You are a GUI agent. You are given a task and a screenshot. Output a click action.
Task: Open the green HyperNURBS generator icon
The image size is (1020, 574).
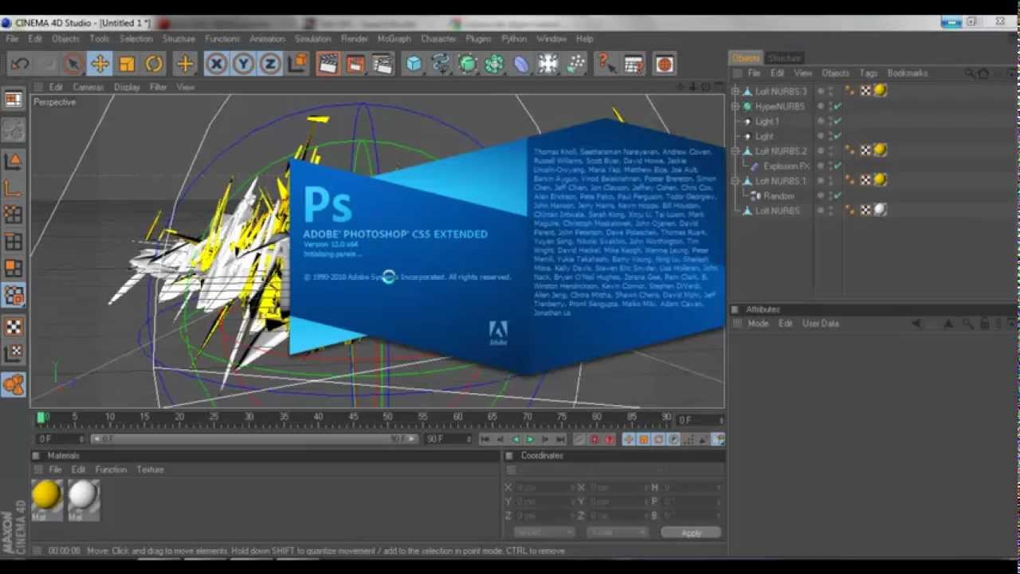pyautogui.click(x=468, y=64)
